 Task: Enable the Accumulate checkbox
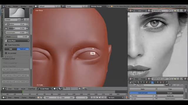point(6,53)
